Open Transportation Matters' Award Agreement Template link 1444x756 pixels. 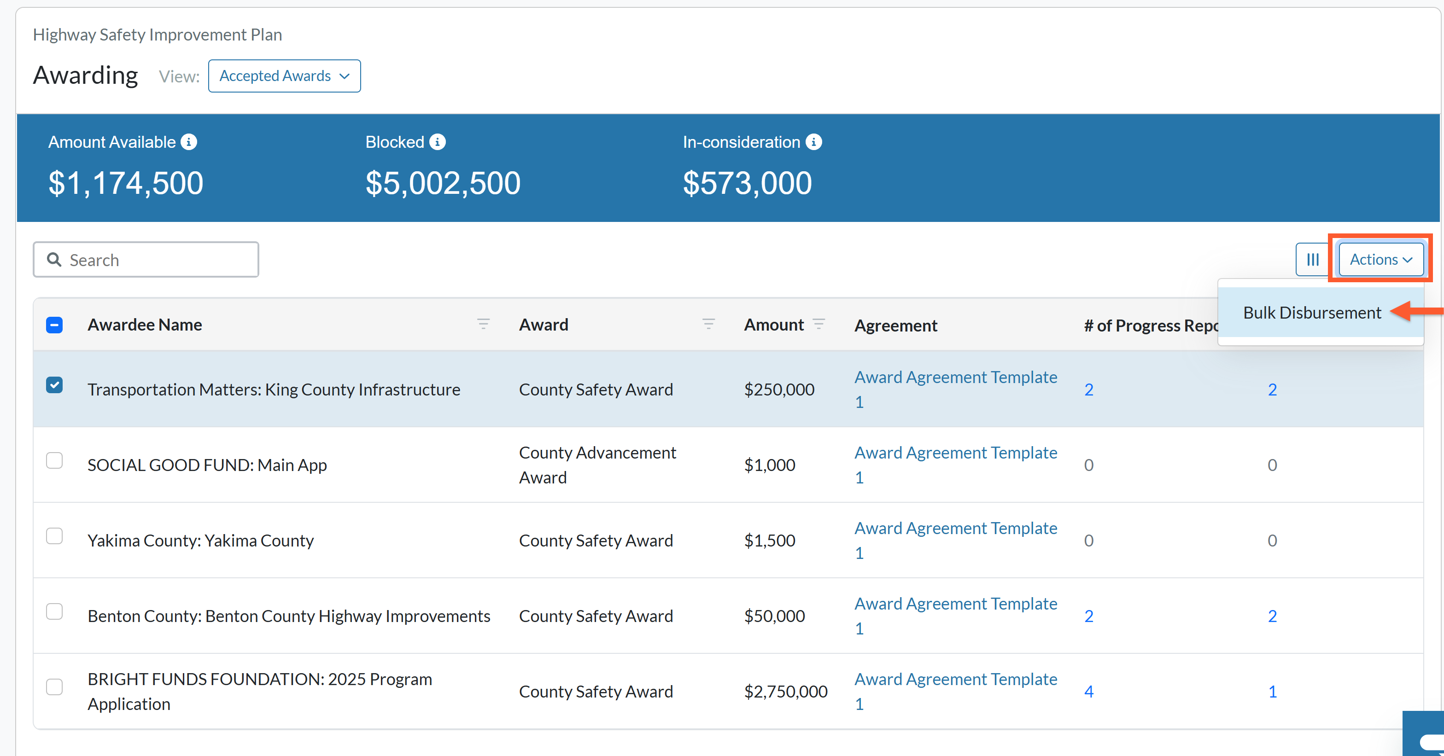point(955,390)
